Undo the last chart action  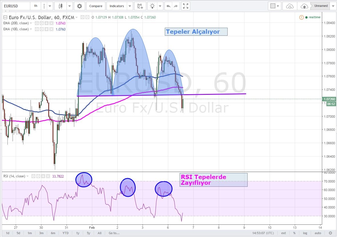click(169, 6)
